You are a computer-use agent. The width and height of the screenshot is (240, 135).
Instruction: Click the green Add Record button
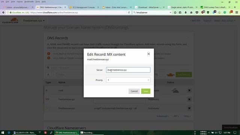tap(184, 75)
